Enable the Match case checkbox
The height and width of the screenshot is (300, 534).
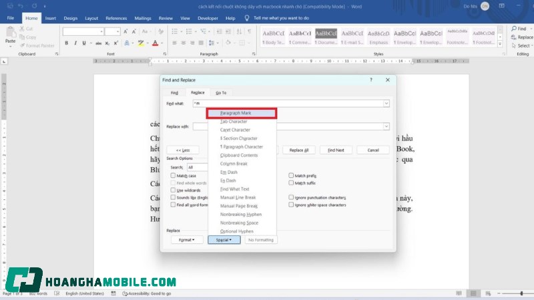click(173, 175)
